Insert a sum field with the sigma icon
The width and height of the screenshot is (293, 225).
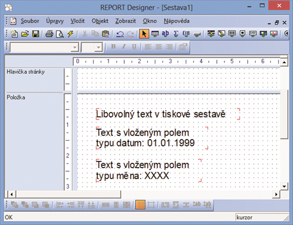point(176,34)
